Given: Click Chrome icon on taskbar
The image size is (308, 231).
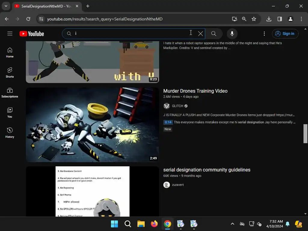Looking at the screenshot, I should [167, 224].
